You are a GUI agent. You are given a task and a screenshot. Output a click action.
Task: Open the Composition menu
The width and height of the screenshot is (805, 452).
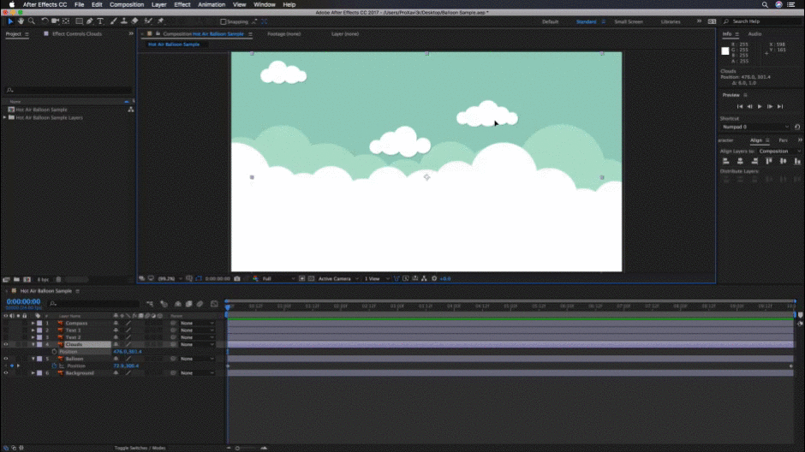(127, 4)
